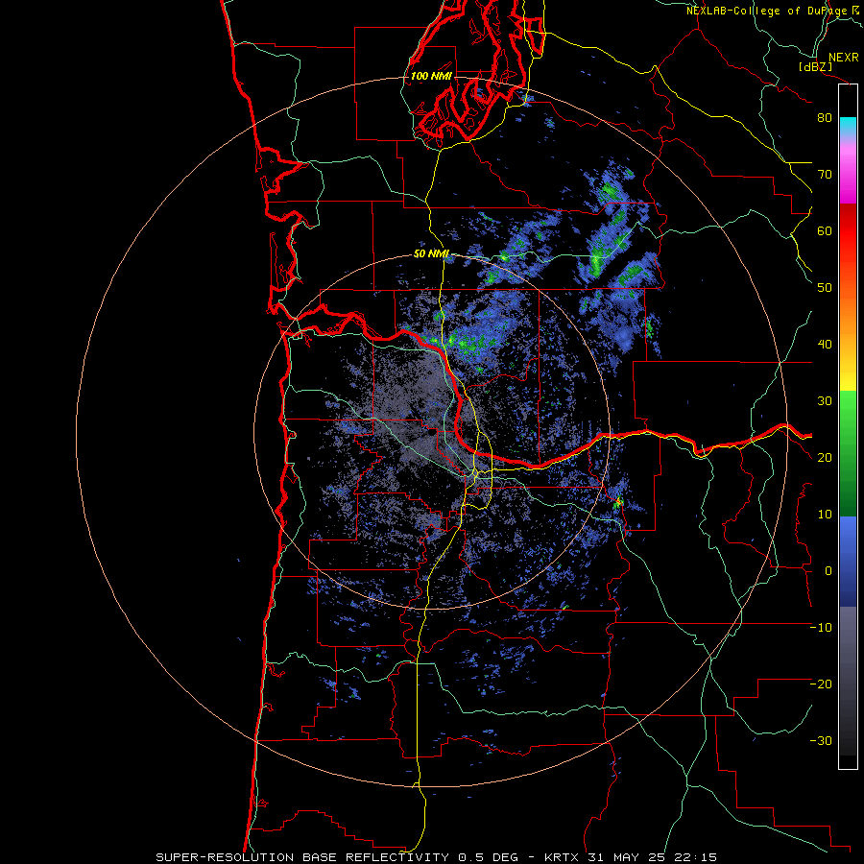Click the 10 value on the dBZ scale
Image resolution: width=864 pixels, height=864 pixels.
coord(825,515)
